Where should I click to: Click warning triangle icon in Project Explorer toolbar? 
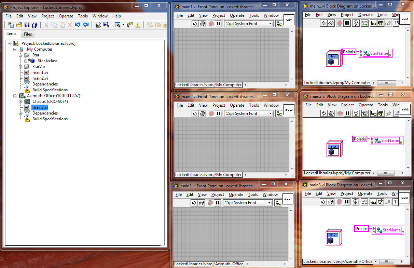point(137,25)
